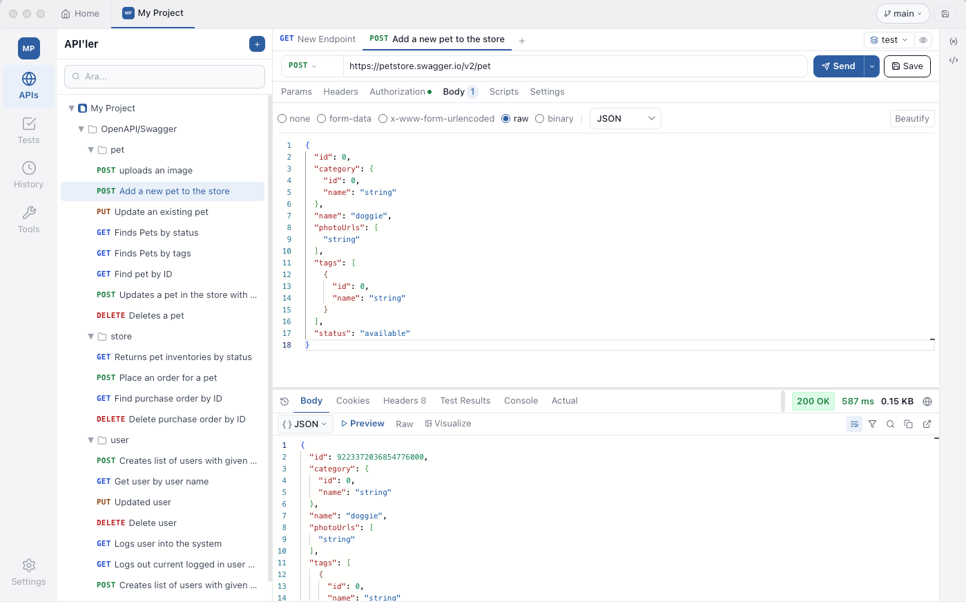This screenshot has width=966, height=602.
Task: Open the code snippet icon on right rail
Action: [954, 60]
